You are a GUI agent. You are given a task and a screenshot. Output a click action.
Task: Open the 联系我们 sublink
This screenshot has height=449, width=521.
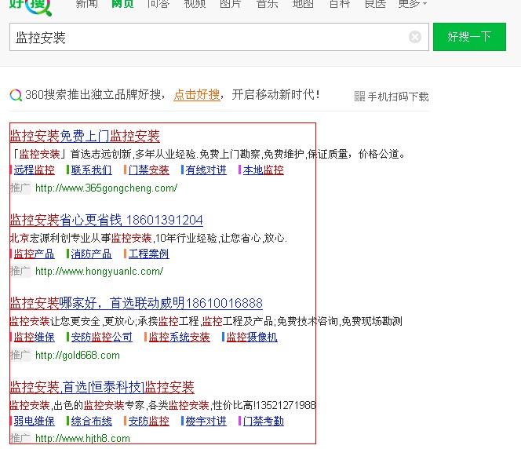tap(91, 170)
